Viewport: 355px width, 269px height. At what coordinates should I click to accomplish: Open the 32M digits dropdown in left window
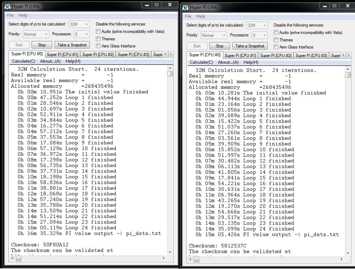tap(79, 24)
